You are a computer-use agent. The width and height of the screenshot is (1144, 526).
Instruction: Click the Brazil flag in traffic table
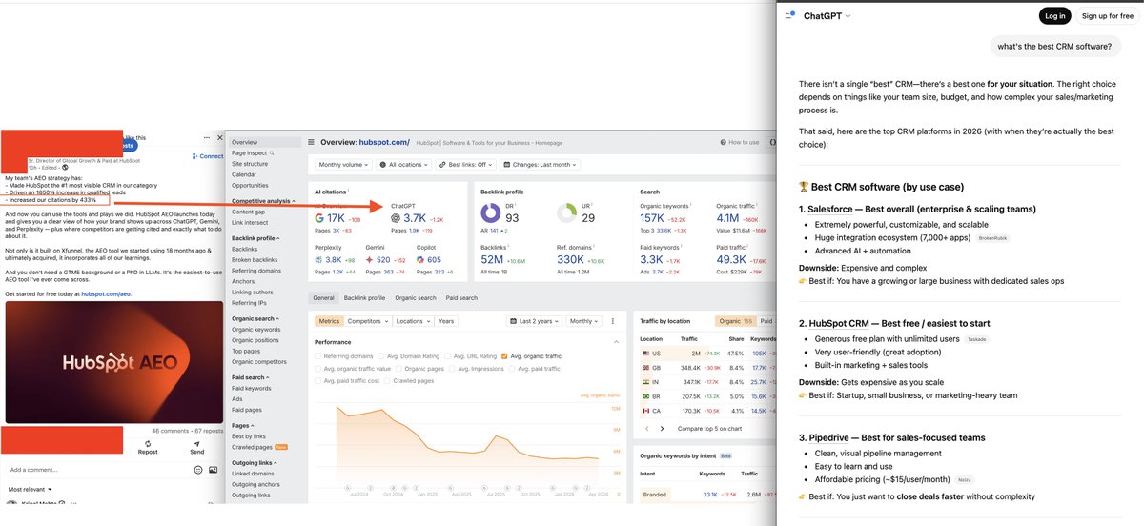tap(644, 396)
